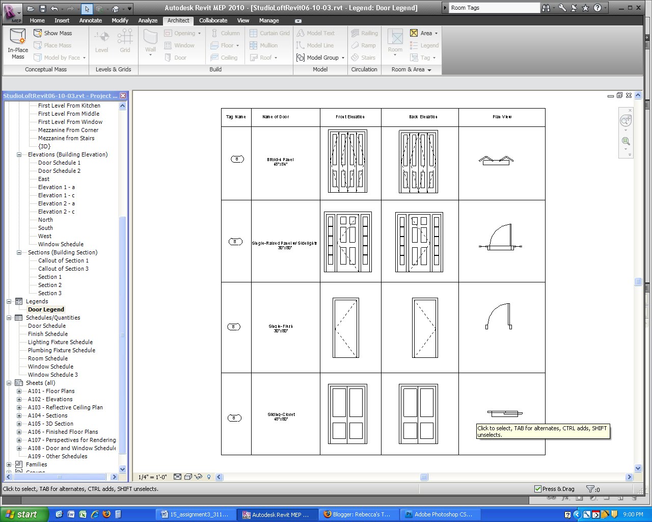Screen dimensions: 652x522
Task: Select the Level tool
Action: pyautogui.click(x=101, y=41)
